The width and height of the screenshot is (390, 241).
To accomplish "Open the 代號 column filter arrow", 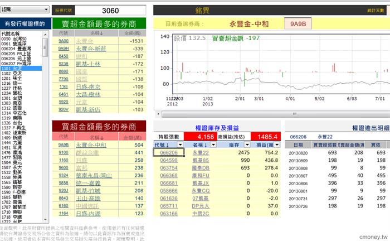I will tap(181, 144).
